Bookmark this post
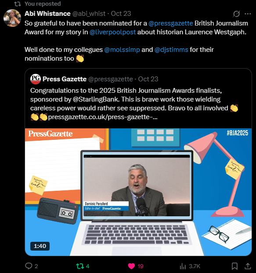256x273 pixels. click(x=234, y=266)
